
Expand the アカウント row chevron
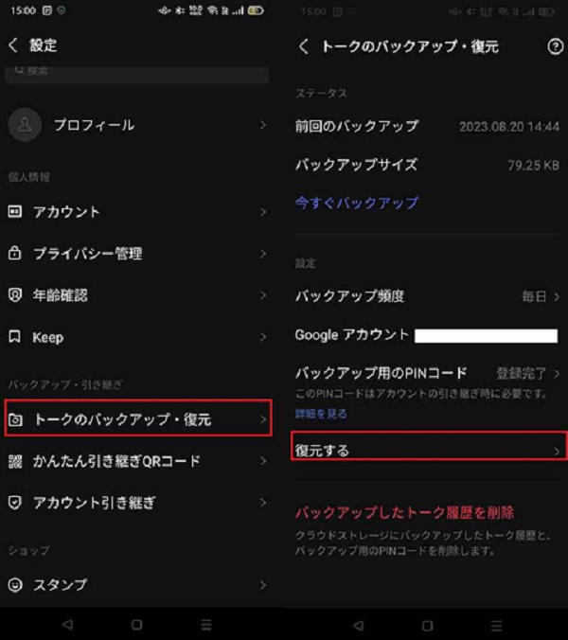point(263,212)
